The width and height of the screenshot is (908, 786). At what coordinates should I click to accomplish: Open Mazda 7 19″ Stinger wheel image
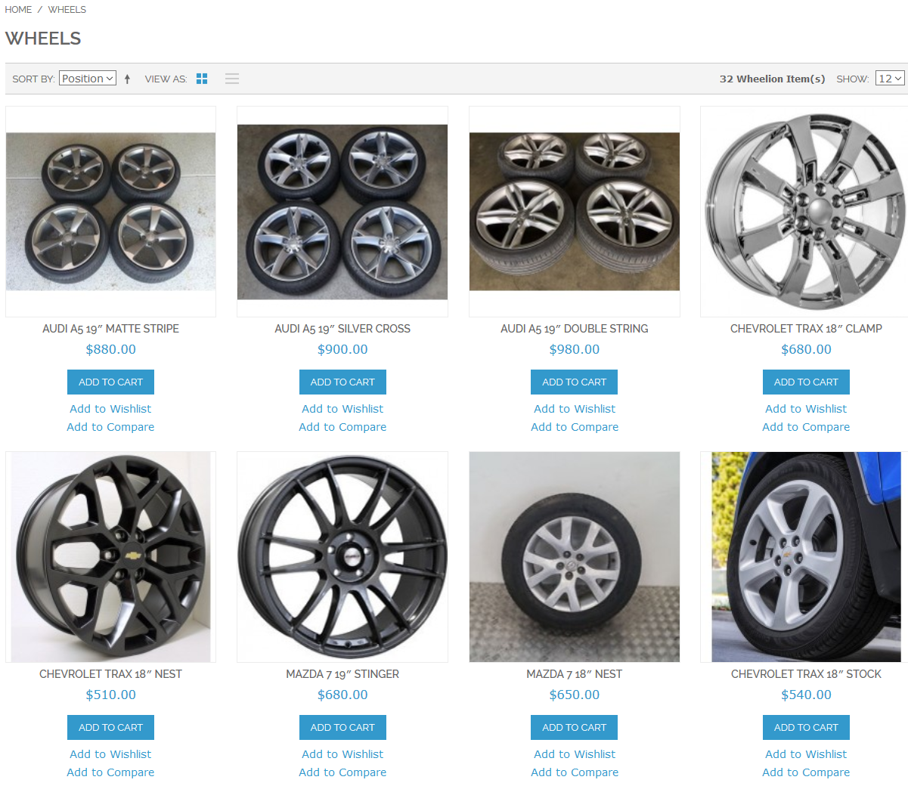point(342,557)
